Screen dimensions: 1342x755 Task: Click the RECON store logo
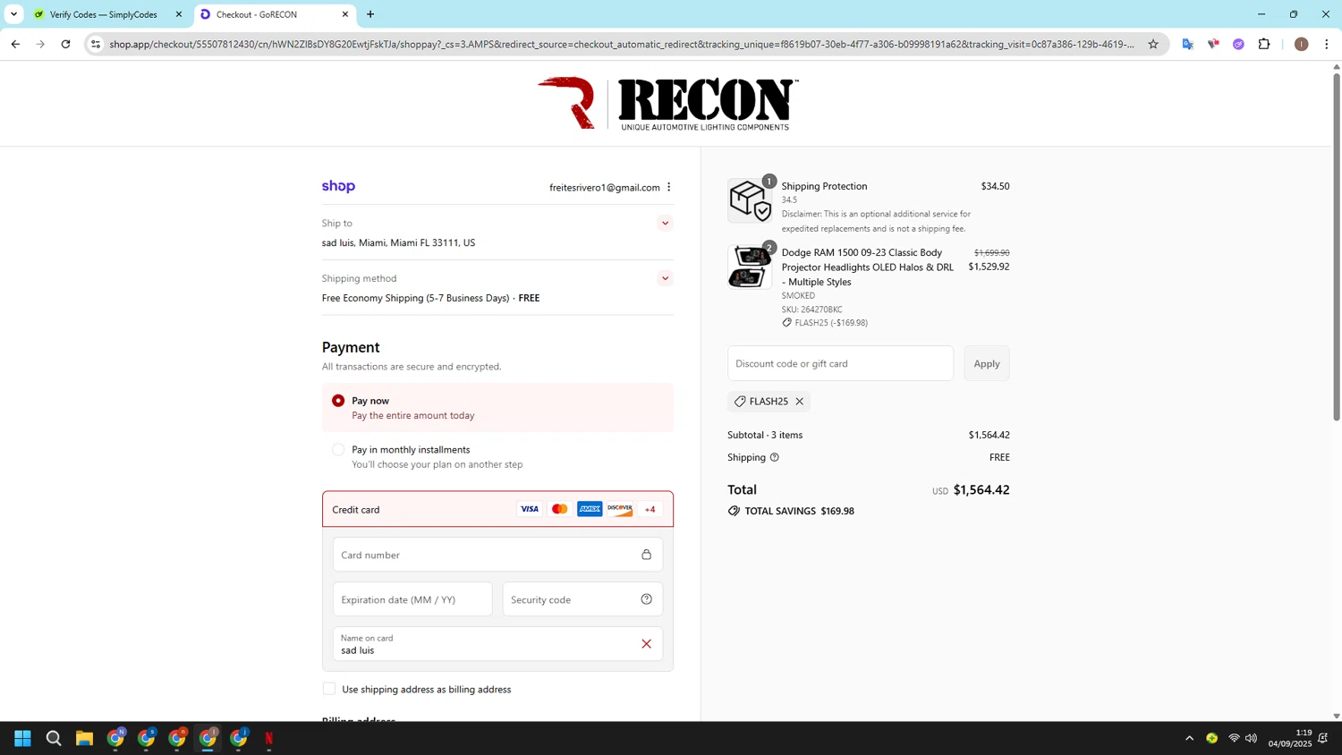click(x=667, y=104)
